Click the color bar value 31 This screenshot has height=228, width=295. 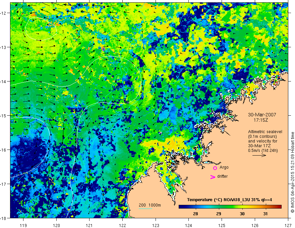265,214
